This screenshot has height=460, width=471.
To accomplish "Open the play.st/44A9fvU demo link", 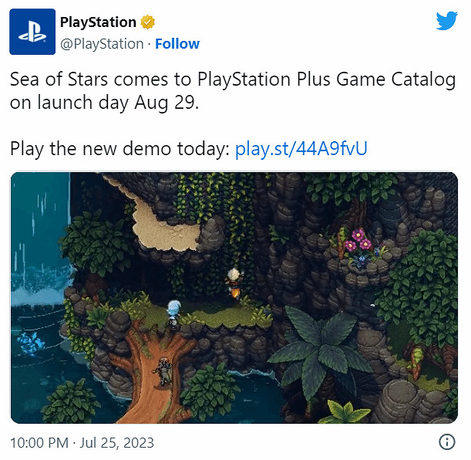I will pyautogui.click(x=301, y=148).
